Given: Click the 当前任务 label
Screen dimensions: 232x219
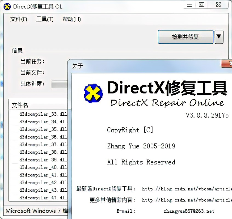Looking at the screenshot, I should point(32,61).
